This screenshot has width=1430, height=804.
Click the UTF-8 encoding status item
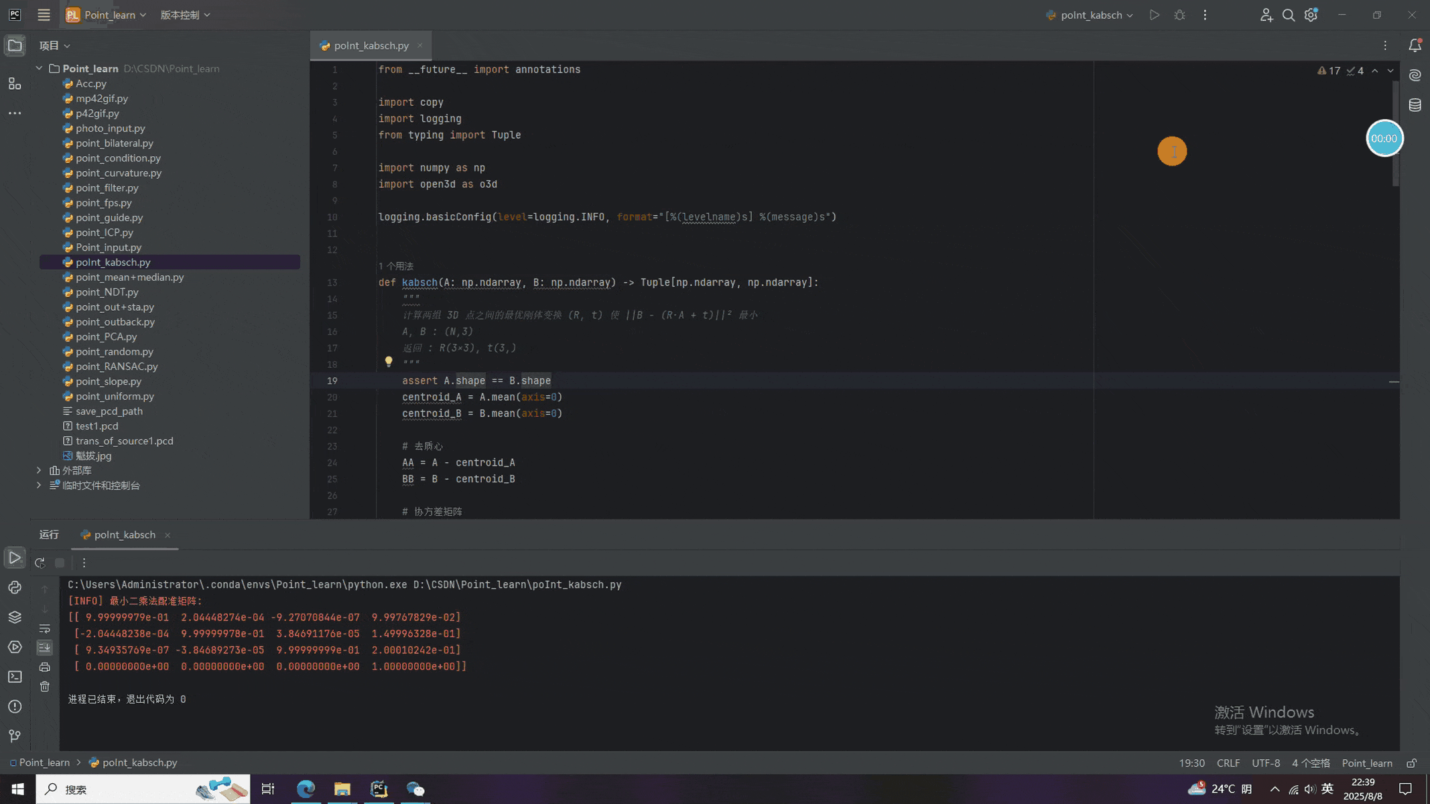point(1266,763)
